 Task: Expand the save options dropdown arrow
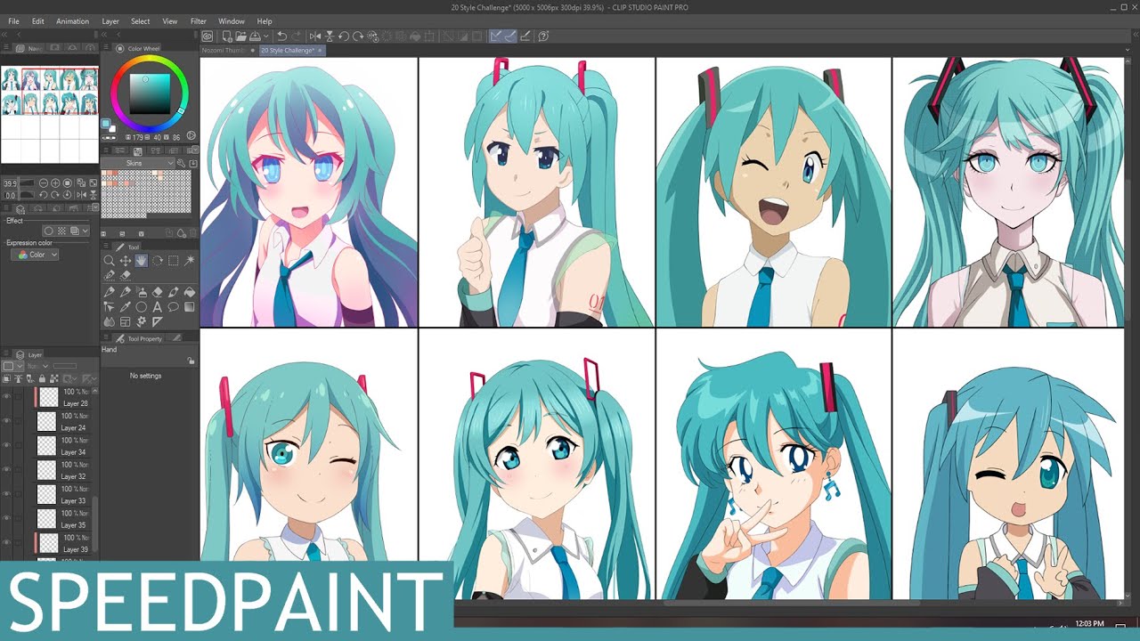tap(265, 37)
